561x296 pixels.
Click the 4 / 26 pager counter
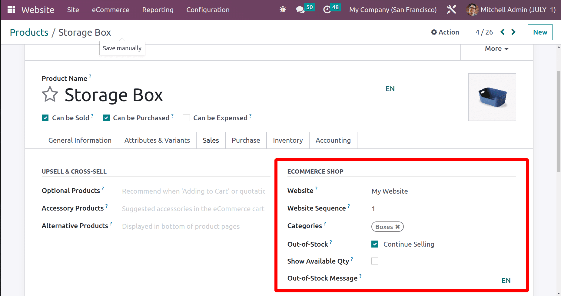[x=484, y=32]
